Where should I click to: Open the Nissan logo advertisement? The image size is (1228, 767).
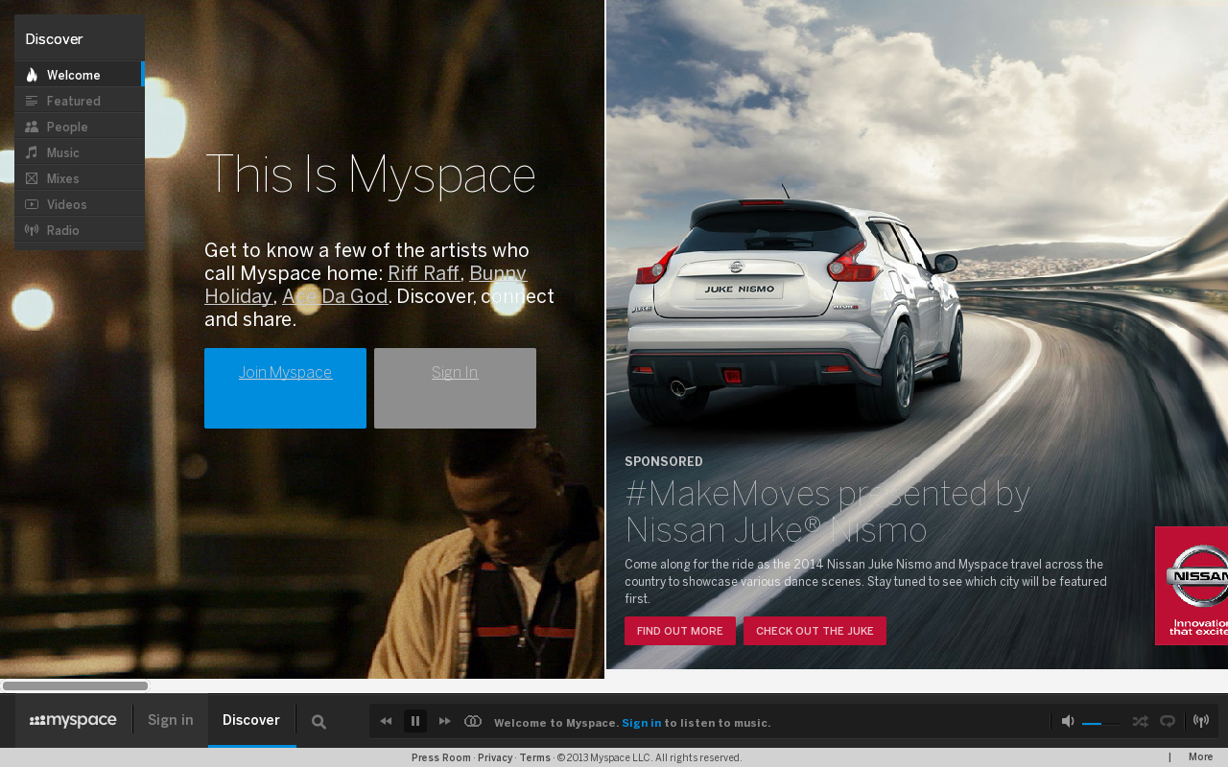point(1192,586)
